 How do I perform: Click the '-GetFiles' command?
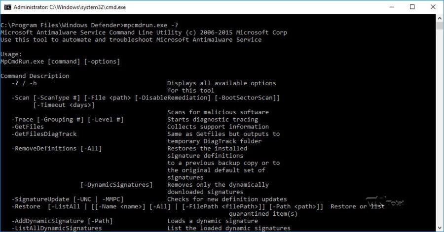pyautogui.click(x=28, y=127)
